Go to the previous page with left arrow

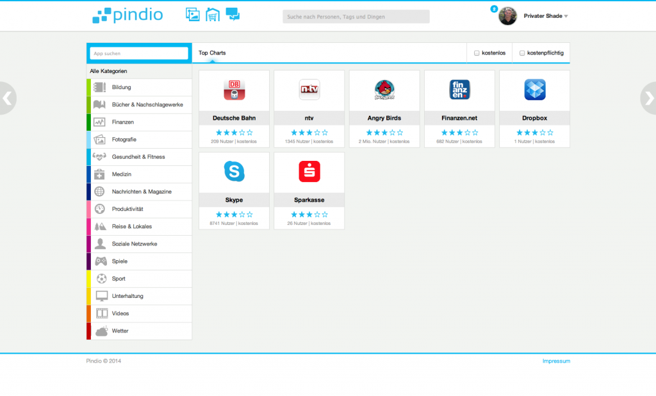pos(7,99)
